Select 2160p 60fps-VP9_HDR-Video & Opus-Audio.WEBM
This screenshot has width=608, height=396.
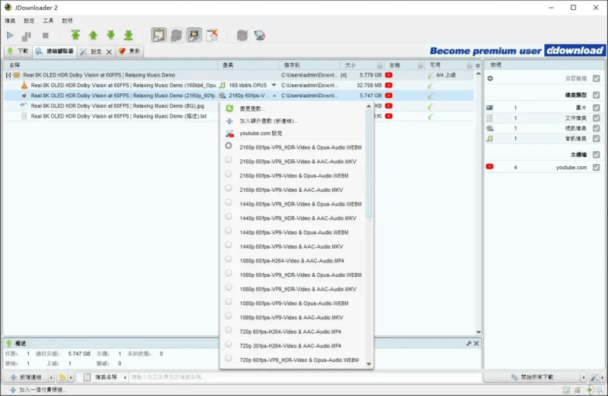293,147
